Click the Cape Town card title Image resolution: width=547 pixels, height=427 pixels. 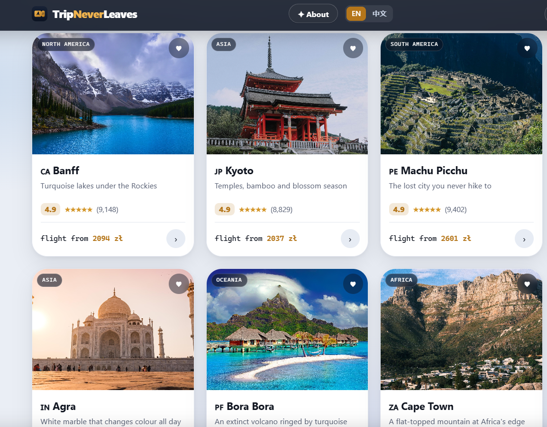tap(421, 407)
